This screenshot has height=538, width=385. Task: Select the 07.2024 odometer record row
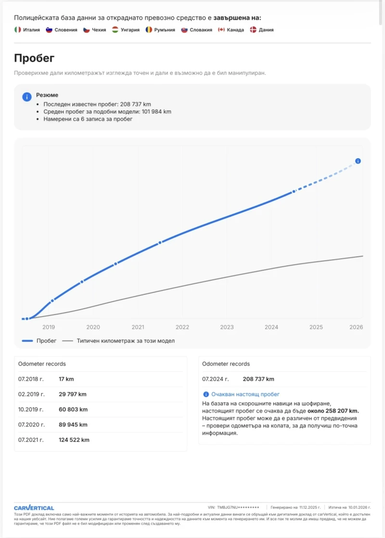coord(284,379)
